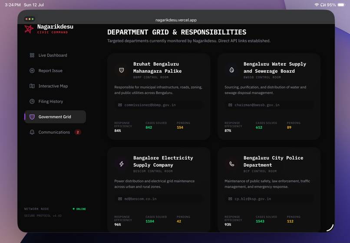Click the window corner handle at bottom right
350x243 pixels.
330,228
